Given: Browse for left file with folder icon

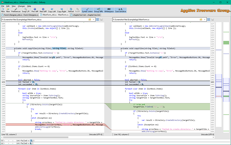Looking at the screenshot, I should 90,20.
